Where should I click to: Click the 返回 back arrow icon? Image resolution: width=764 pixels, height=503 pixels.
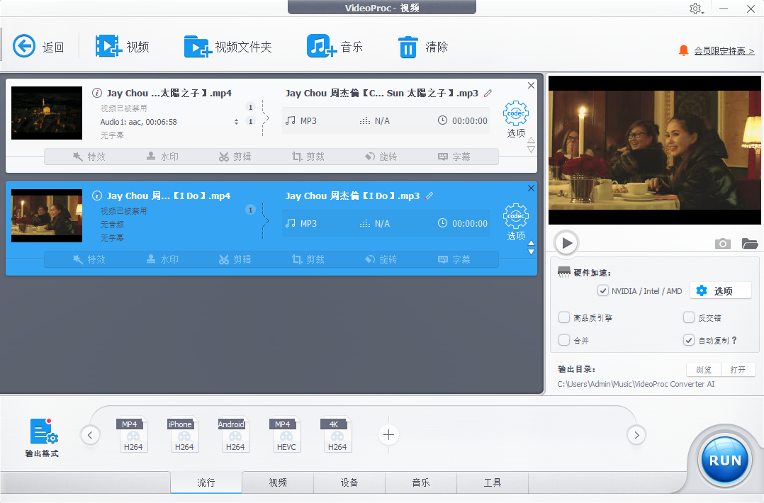[x=24, y=47]
